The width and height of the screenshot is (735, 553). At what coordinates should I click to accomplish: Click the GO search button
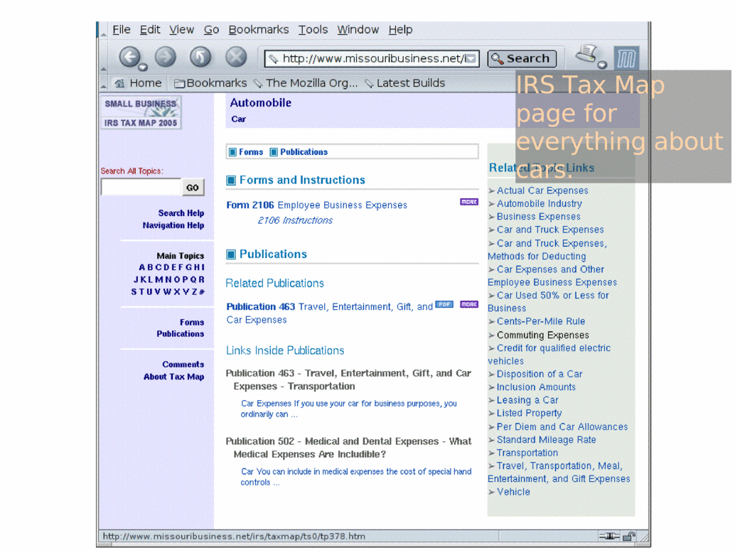(193, 188)
